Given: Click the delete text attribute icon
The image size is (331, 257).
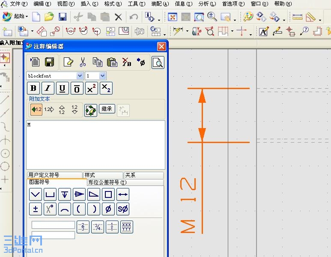Looking at the screenshot, I should point(127,62).
